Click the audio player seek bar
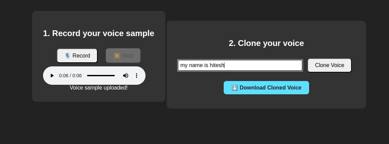The width and height of the screenshot is (389, 144). [x=101, y=76]
